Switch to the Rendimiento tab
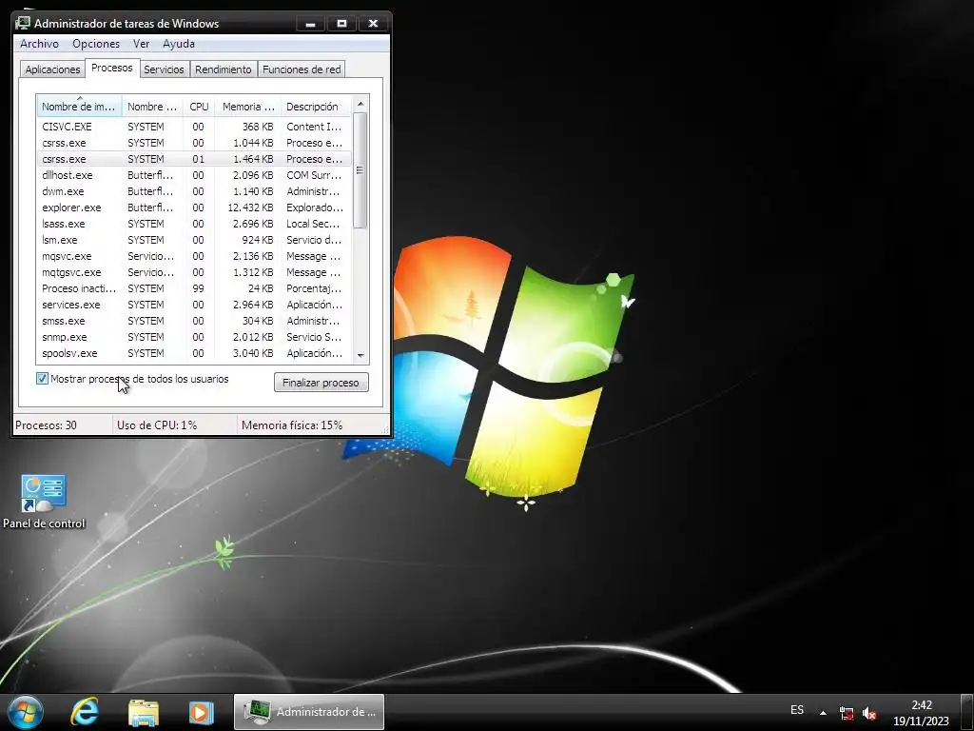974x731 pixels. [x=223, y=69]
